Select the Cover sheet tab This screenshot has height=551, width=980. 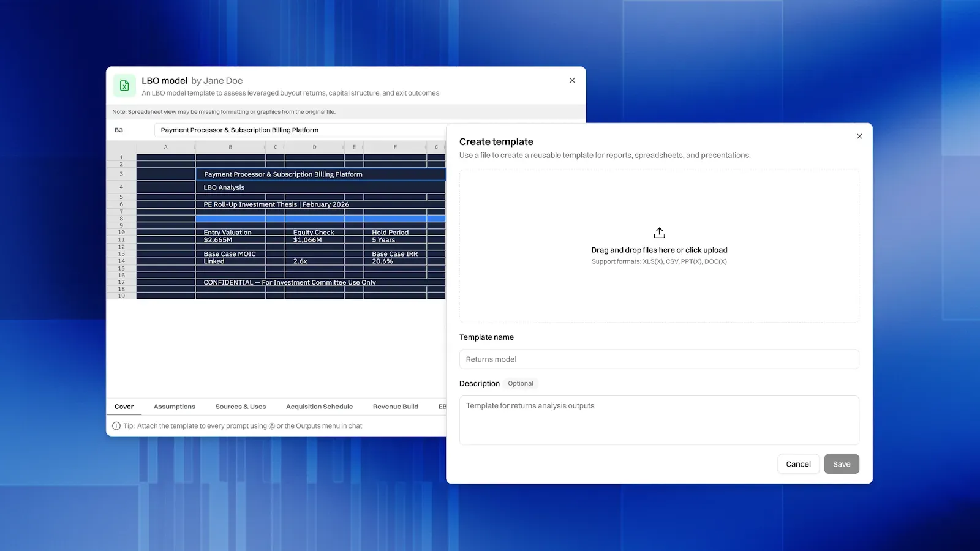pos(124,407)
